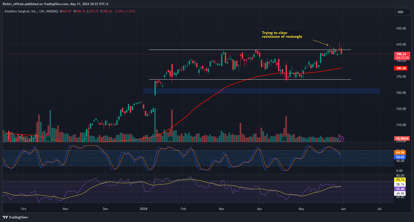This screenshot has width=414, height=222.
Task: Click the high value H408.76
Action: [x=79, y=11]
